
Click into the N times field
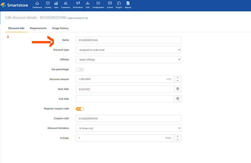click(125, 138)
